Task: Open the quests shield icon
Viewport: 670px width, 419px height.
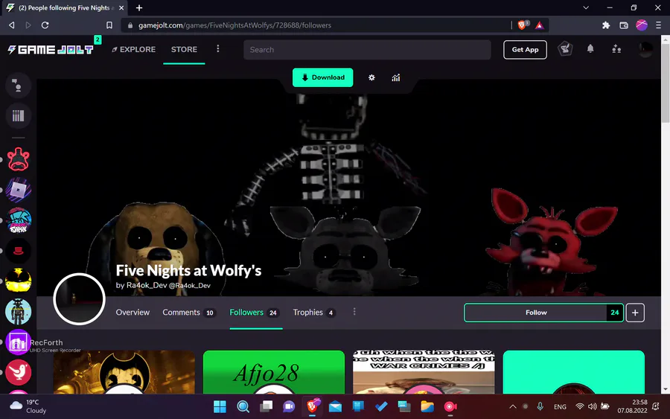Action: (565, 49)
